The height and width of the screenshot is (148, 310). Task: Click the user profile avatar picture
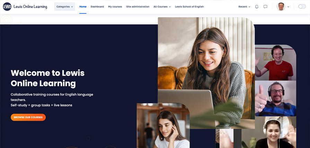(x=281, y=7)
